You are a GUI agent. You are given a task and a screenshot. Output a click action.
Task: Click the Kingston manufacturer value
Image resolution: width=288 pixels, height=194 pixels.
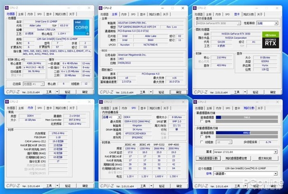(x=137, y=126)
